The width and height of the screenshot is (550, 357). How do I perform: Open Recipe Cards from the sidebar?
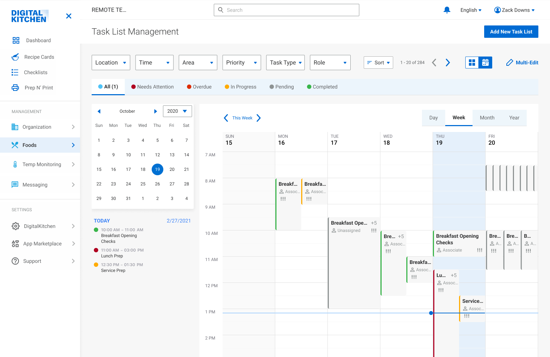click(x=39, y=57)
